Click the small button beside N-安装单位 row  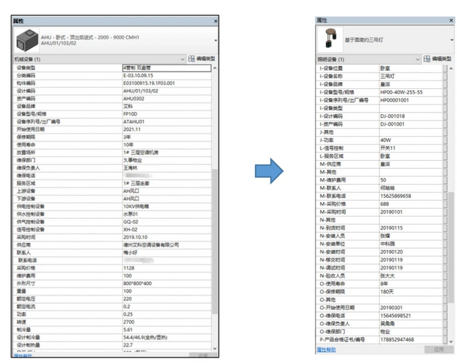click(445, 244)
